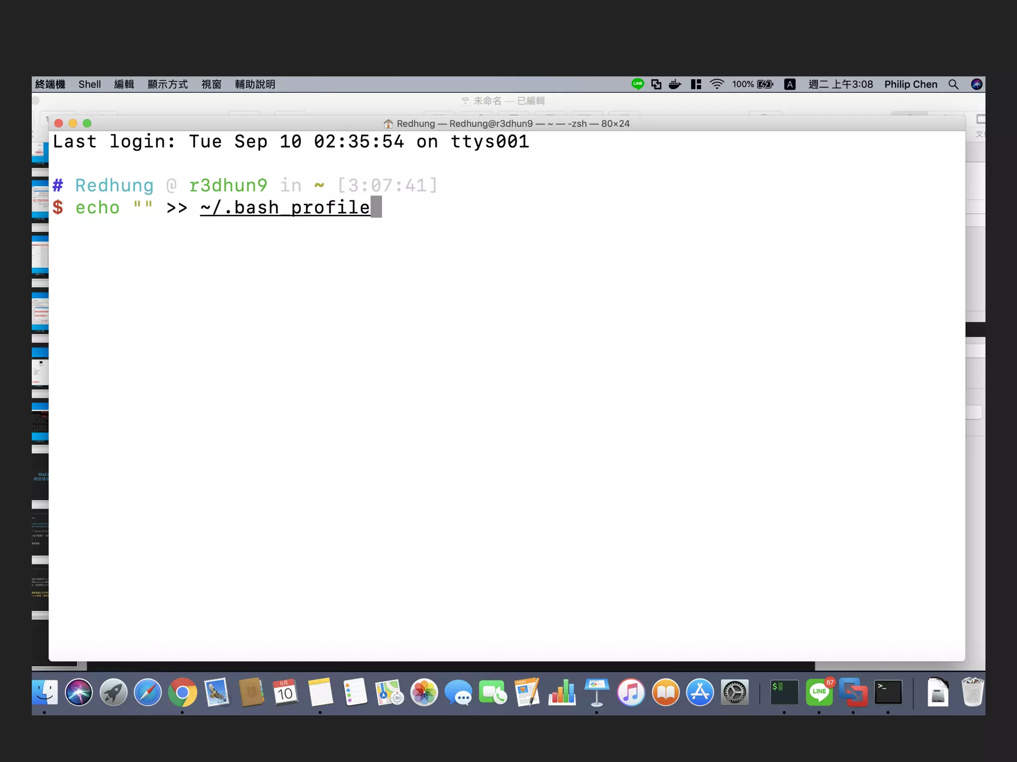
Task: Toggle the input source A indicator
Action: (790, 84)
